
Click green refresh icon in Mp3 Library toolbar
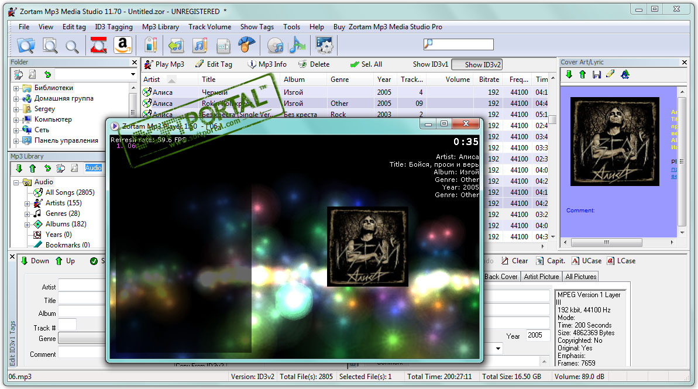[x=47, y=168]
